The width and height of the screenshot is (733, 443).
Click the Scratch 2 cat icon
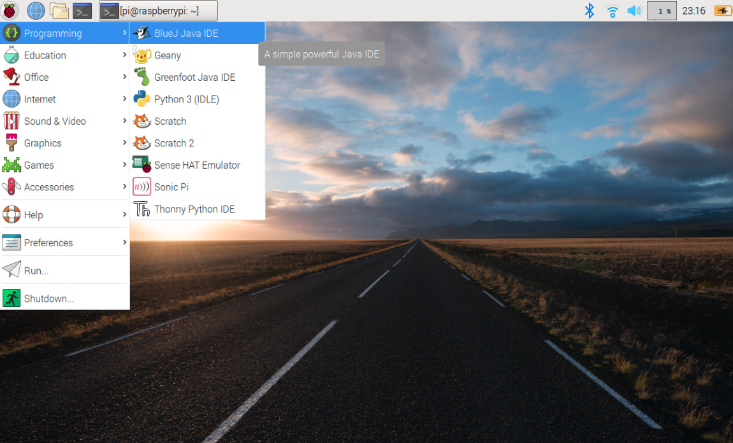pyautogui.click(x=142, y=143)
